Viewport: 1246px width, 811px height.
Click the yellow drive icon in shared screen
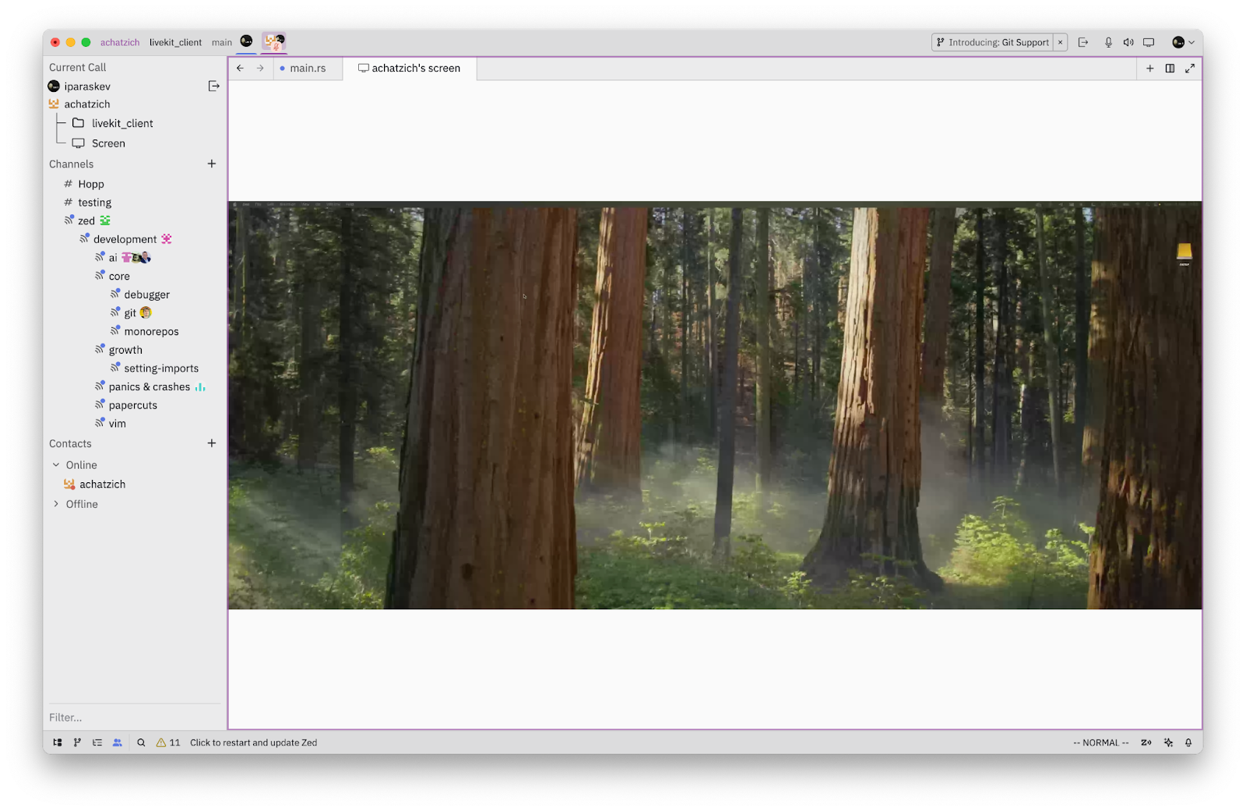[x=1184, y=252]
